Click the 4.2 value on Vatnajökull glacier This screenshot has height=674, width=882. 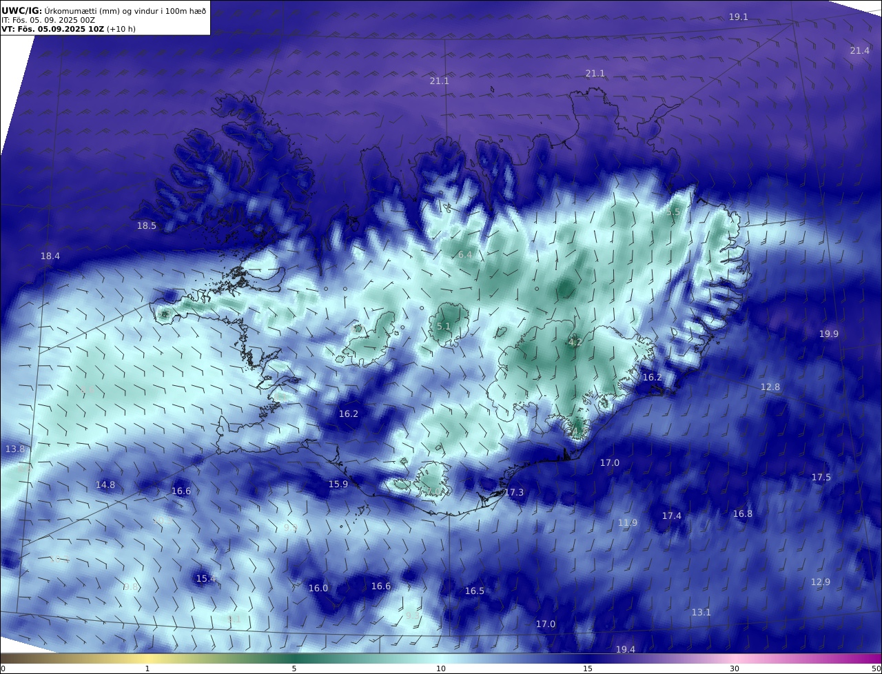575,342
